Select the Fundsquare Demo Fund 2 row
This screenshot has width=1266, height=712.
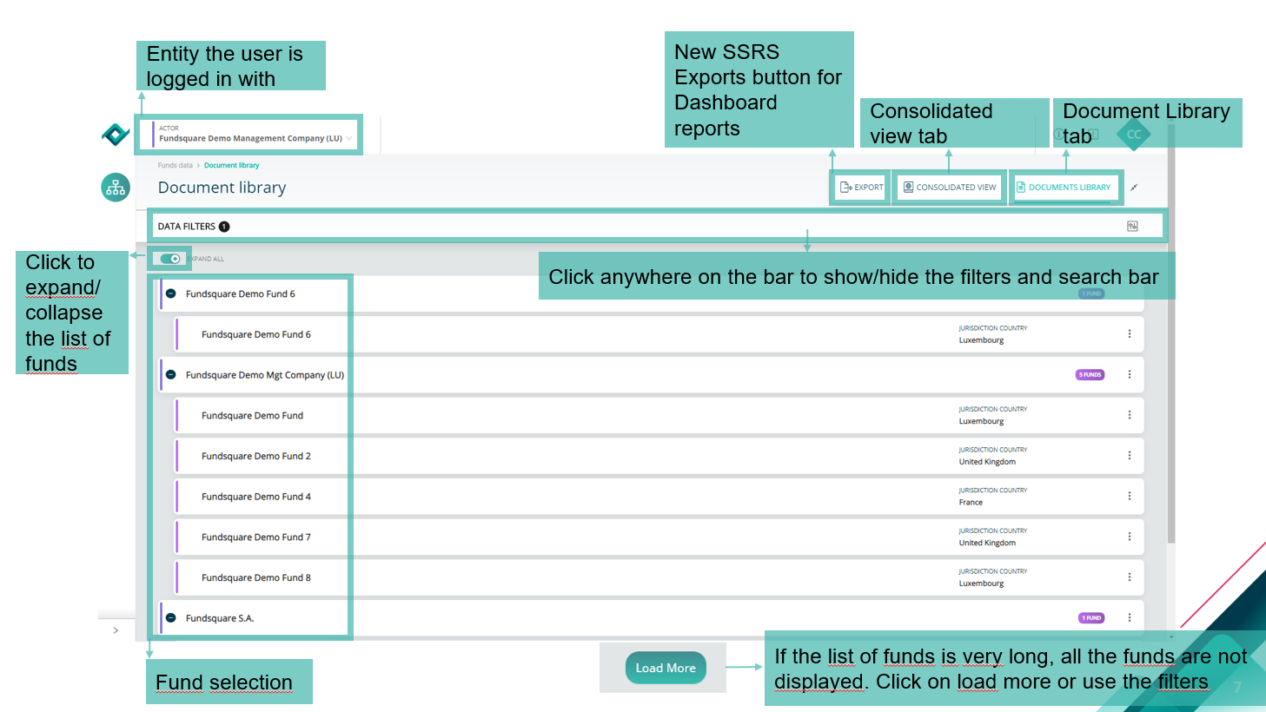(x=660, y=456)
